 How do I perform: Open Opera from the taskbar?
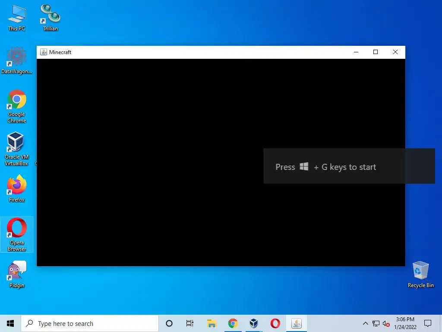tap(275, 323)
